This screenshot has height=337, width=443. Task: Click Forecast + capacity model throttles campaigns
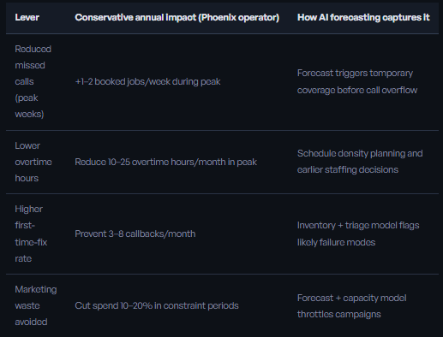352,306
